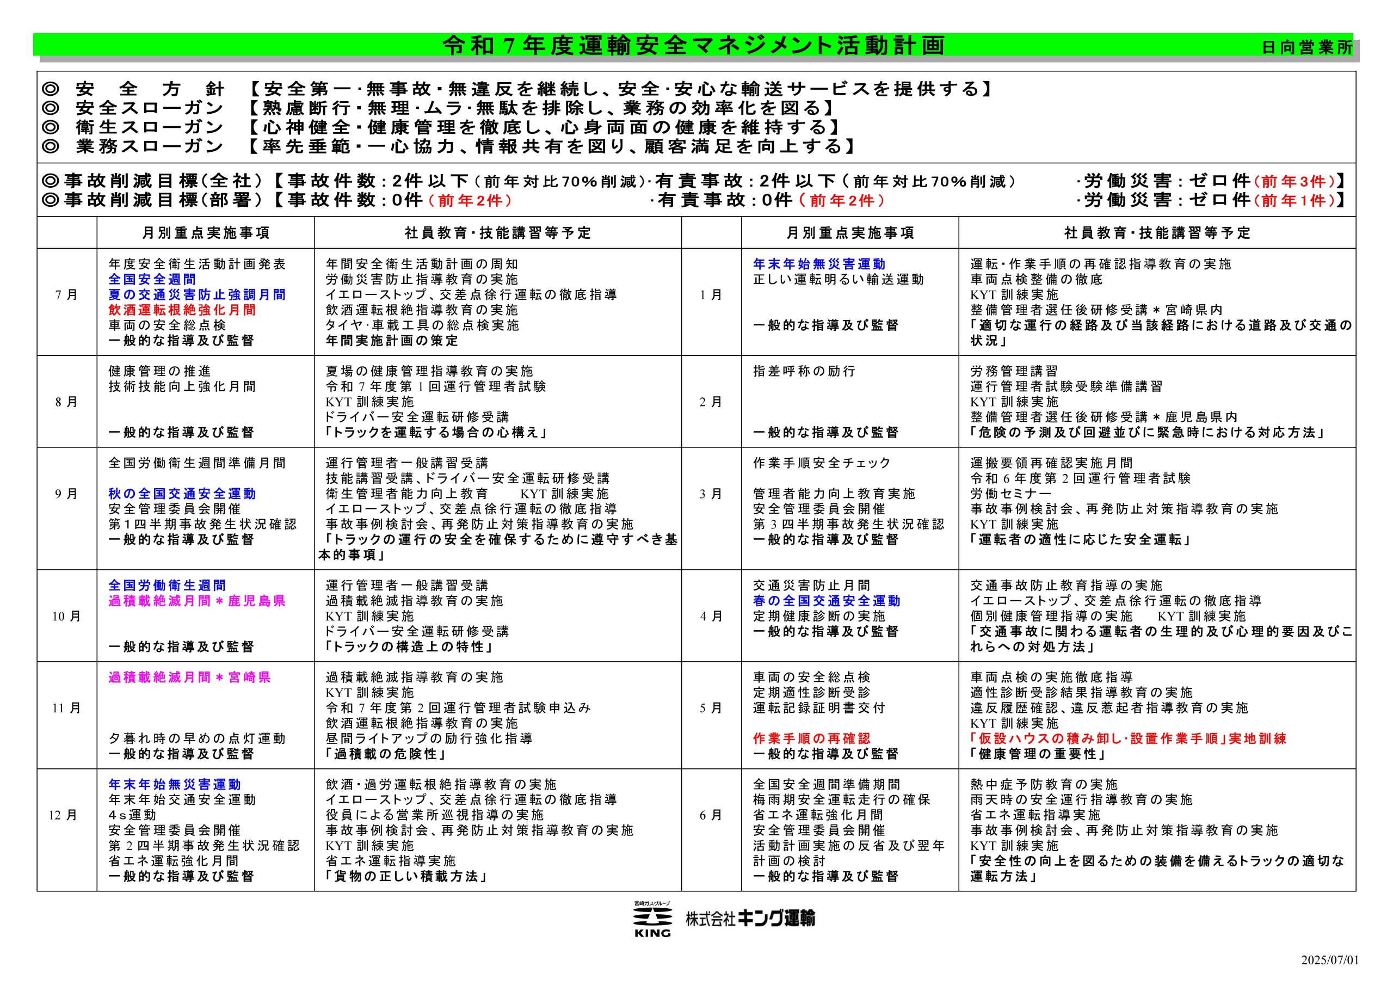Click 4s運動 in December
The image size is (1393, 985).
coord(132,815)
